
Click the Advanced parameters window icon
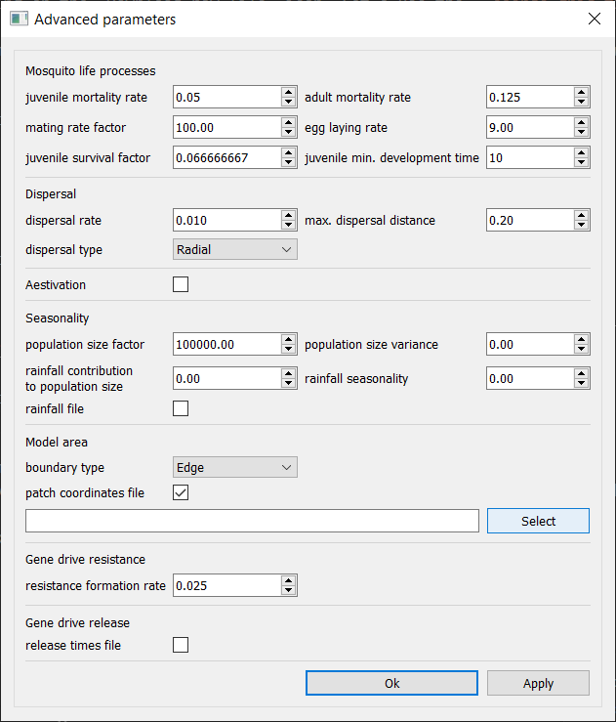pos(19,19)
